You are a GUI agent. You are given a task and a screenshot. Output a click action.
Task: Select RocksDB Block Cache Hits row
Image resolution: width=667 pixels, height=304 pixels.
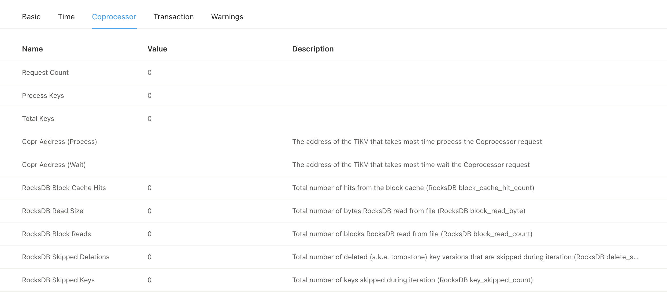pos(64,188)
